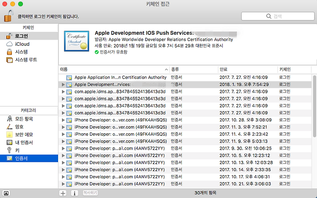Expand iPhone Developer row expiring 2017. 10. 5.

(x=63, y=156)
